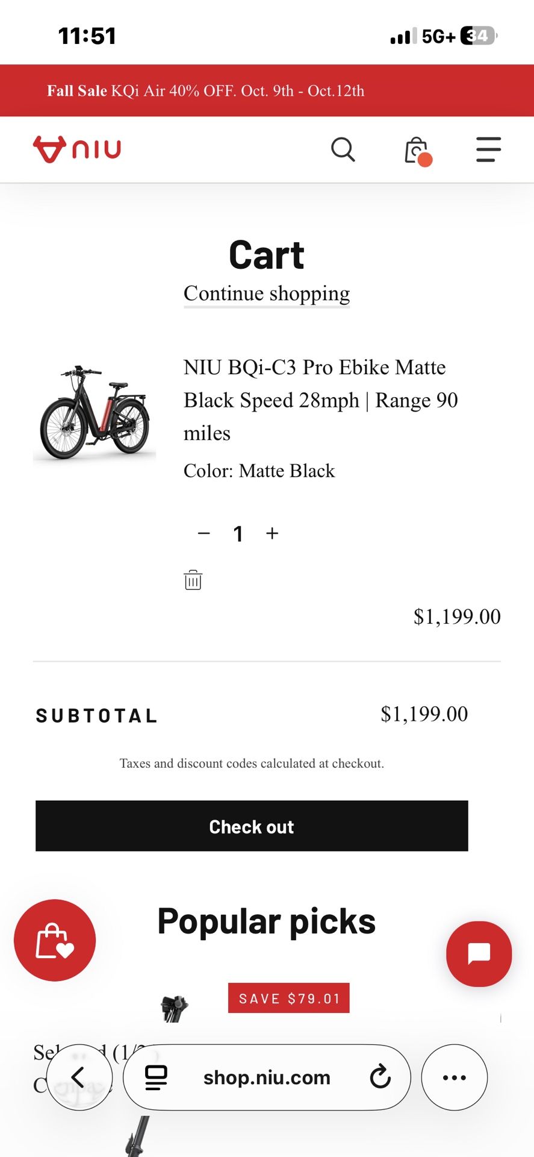Increase quantity with plus button
The image size is (534, 1157).
pyautogui.click(x=272, y=533)
